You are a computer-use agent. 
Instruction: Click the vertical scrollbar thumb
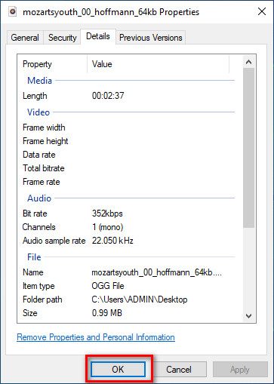click(248, 148)
